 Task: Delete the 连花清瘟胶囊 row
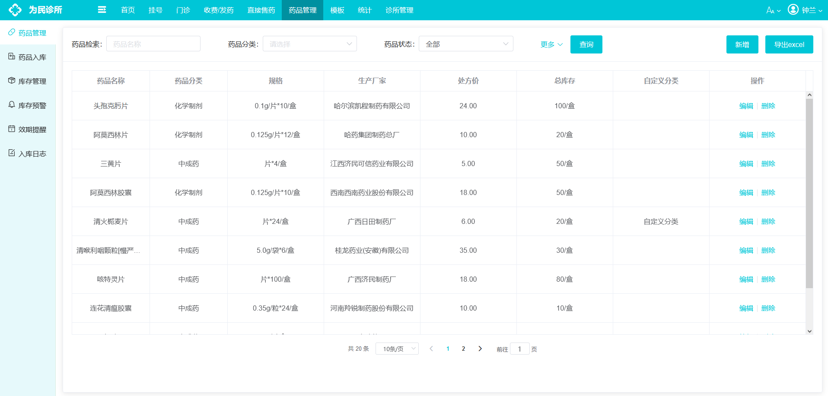(768, 308)
